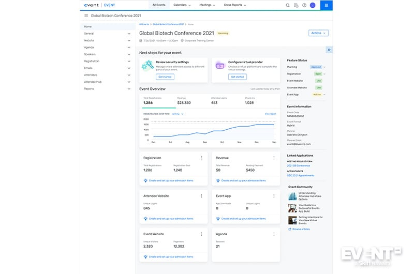Click the virtual provider purple icon
The height and width of the screenshot is (274, 414).
click(x=219, y=66)
